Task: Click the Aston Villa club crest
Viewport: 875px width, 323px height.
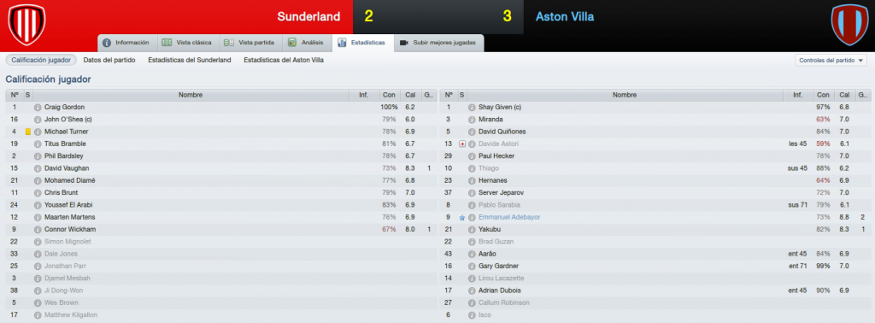Action: pos(849,24)
